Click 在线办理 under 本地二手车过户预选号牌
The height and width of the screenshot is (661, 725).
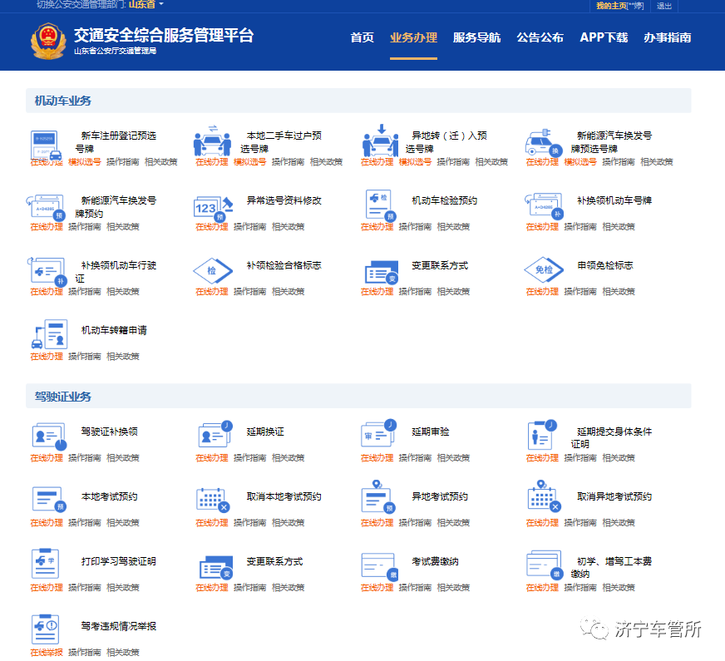tap(212, 162)
